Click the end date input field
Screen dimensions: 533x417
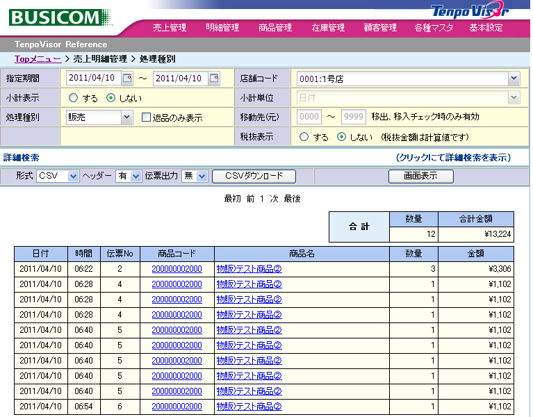(181, 78)
